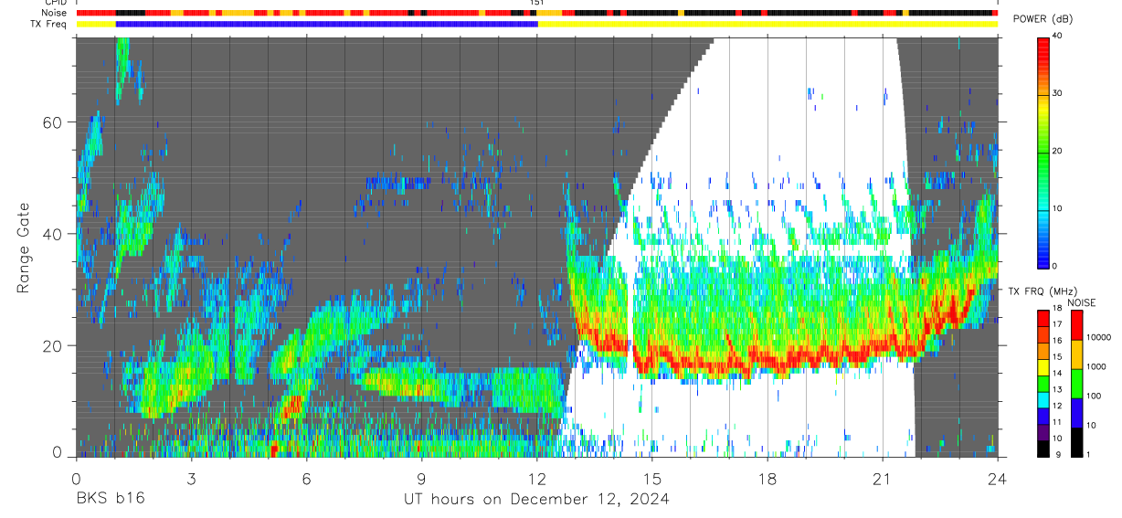Click the long yellow segment of the TX Freq strip
The width and height of the screenshot is (1122, 518).
point(767,24)
